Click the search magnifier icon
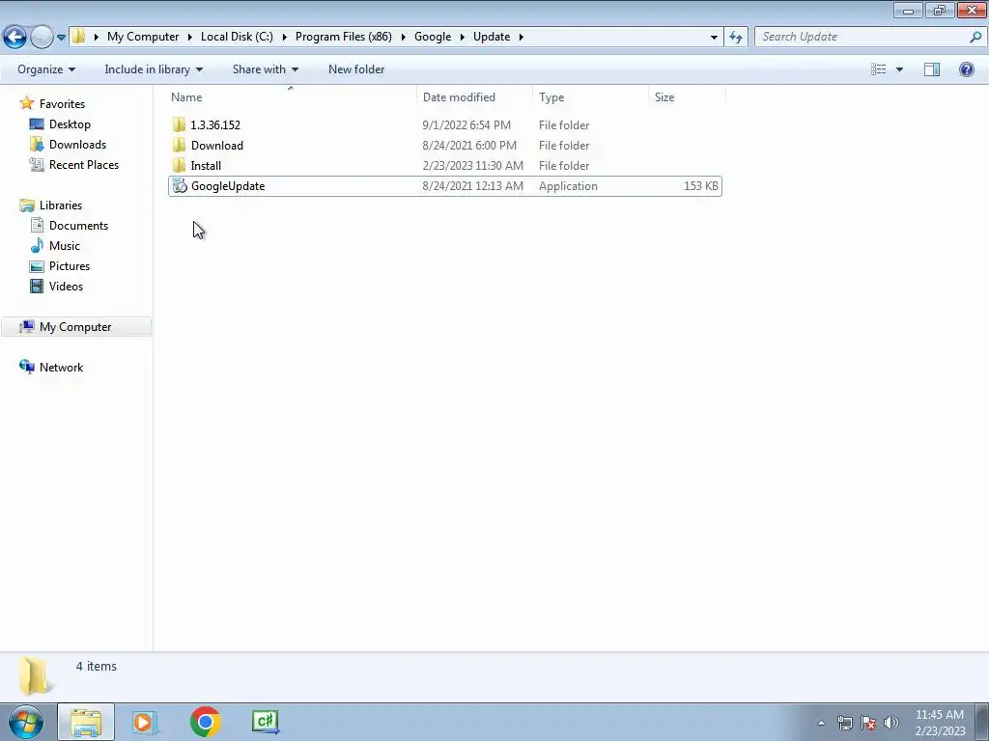 coord(975,37)
